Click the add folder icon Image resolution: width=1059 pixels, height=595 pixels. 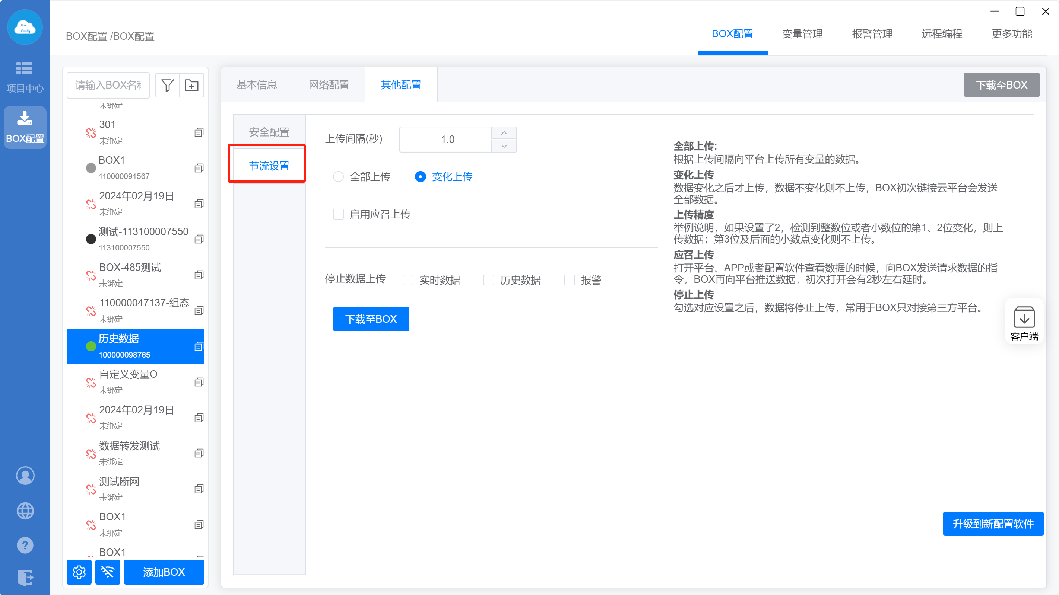point(191,86)
